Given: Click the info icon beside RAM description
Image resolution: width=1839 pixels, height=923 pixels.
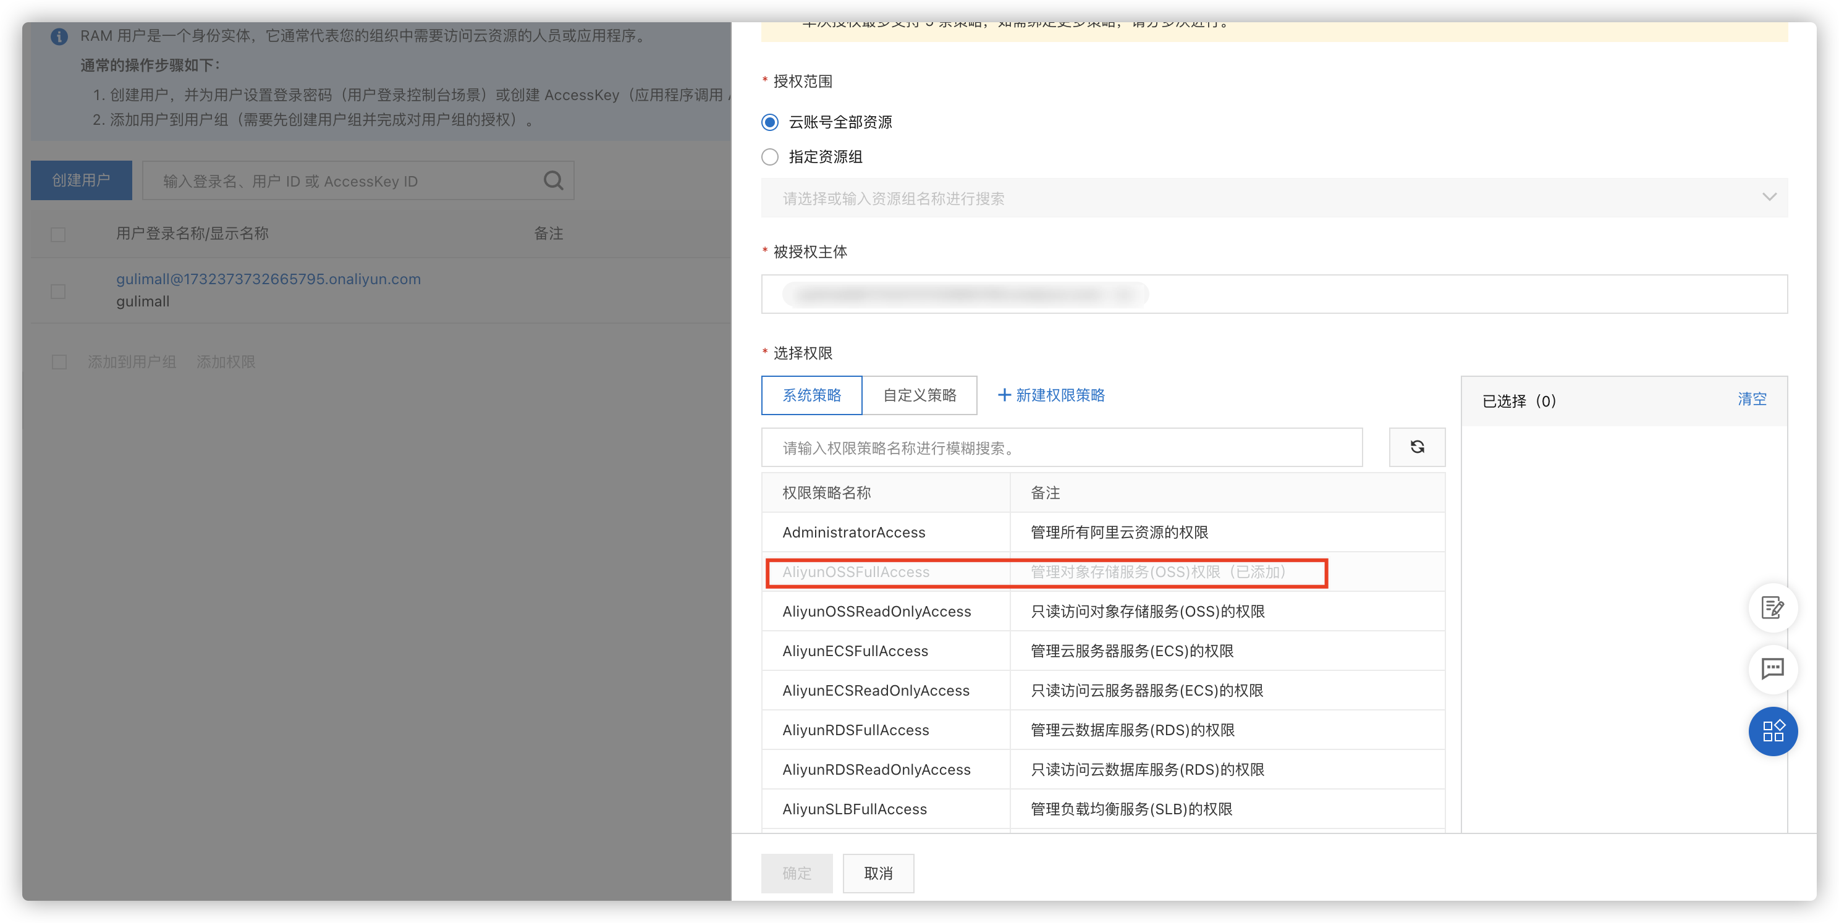Looking at the screenshot, I should (59, 36).
